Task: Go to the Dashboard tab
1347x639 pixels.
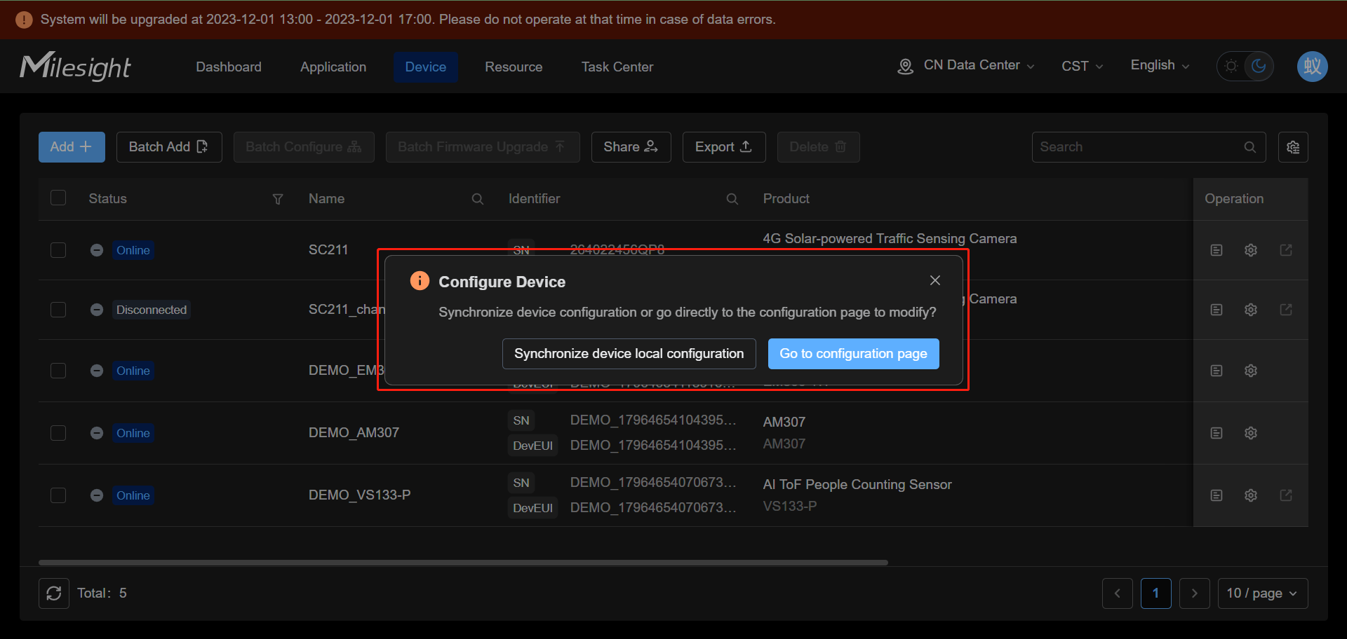Action: 229,67
